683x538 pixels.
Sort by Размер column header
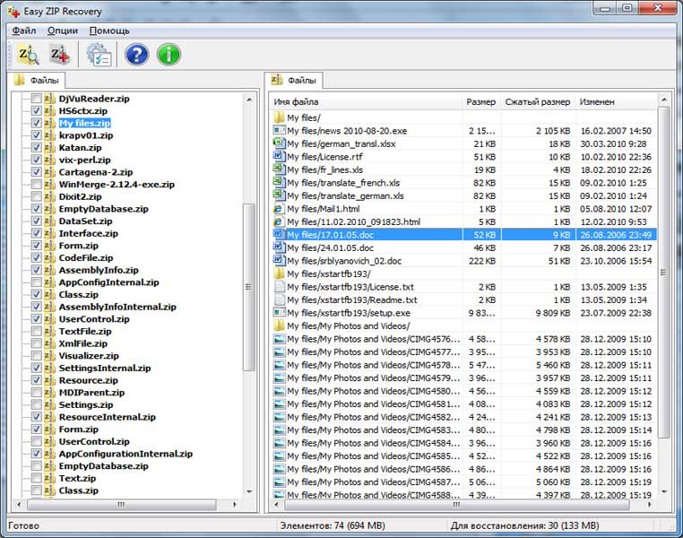(x=481, y=102)
